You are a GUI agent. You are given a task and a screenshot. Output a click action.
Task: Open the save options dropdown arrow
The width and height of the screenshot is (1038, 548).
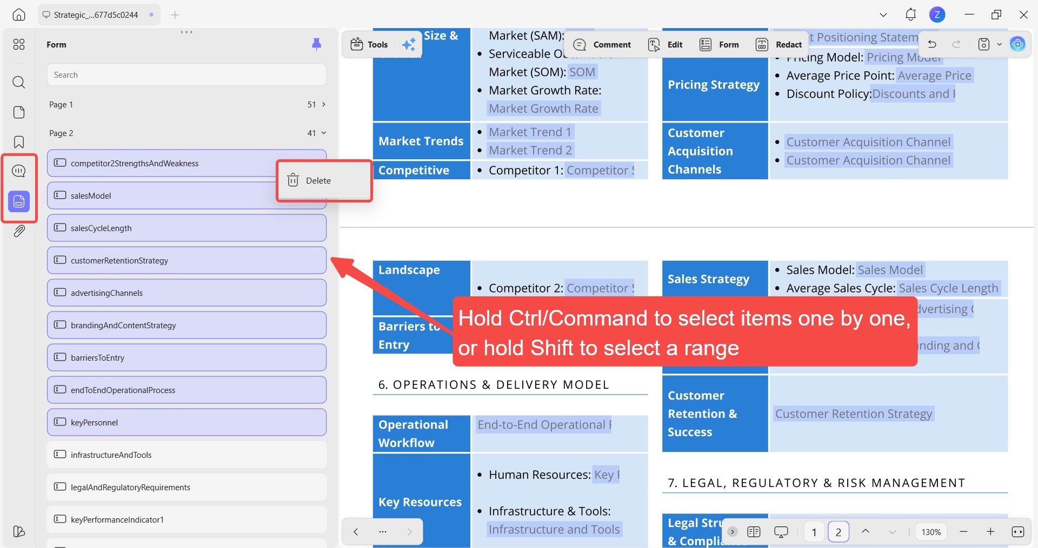tap(999, 44)
